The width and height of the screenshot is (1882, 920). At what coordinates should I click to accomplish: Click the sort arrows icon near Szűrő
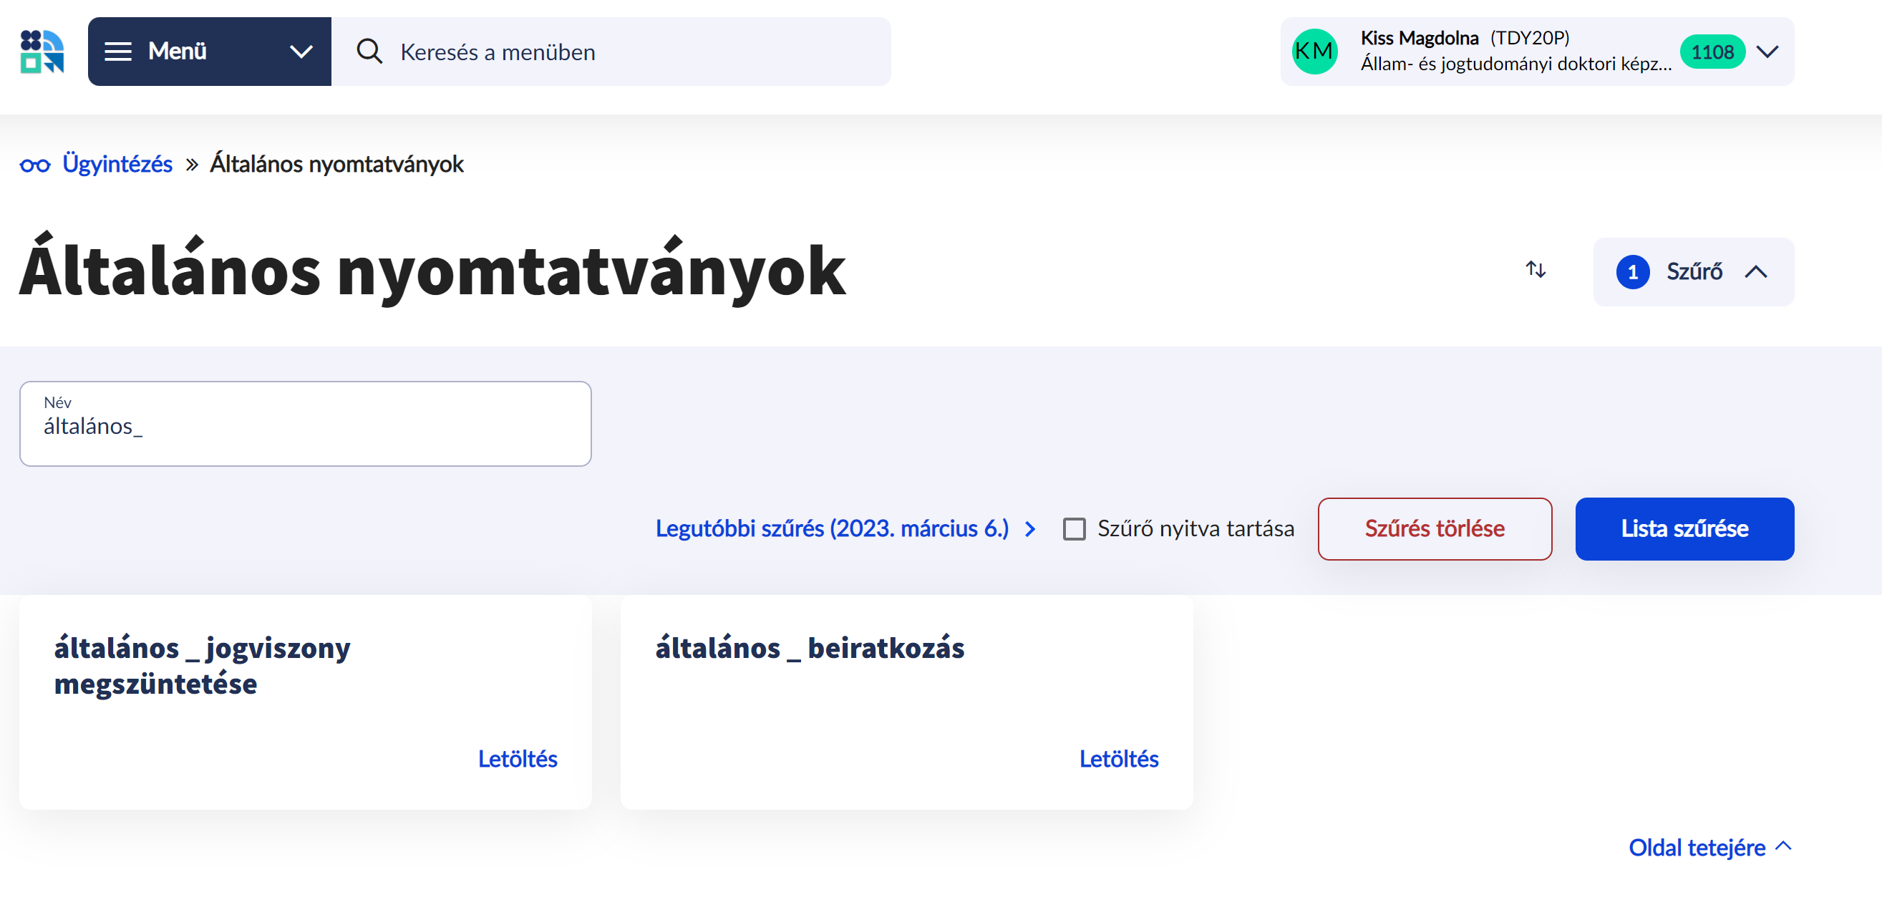tap(1535, 271)
